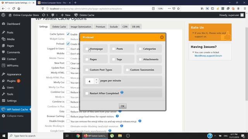The height and width of the screenshot is (139, 248).
Task: Click the Rate Us orange banner
Action: (x=210, y=32)
